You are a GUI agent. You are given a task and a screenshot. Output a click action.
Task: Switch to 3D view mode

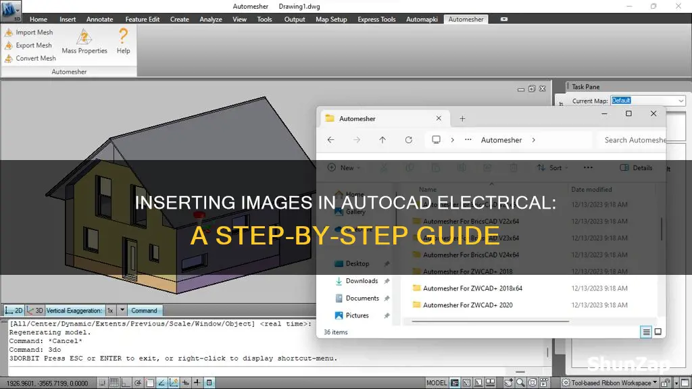(x=34, y=311)
